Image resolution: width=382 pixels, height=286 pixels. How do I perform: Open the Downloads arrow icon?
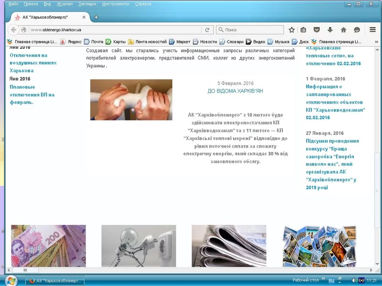[330, 30]
